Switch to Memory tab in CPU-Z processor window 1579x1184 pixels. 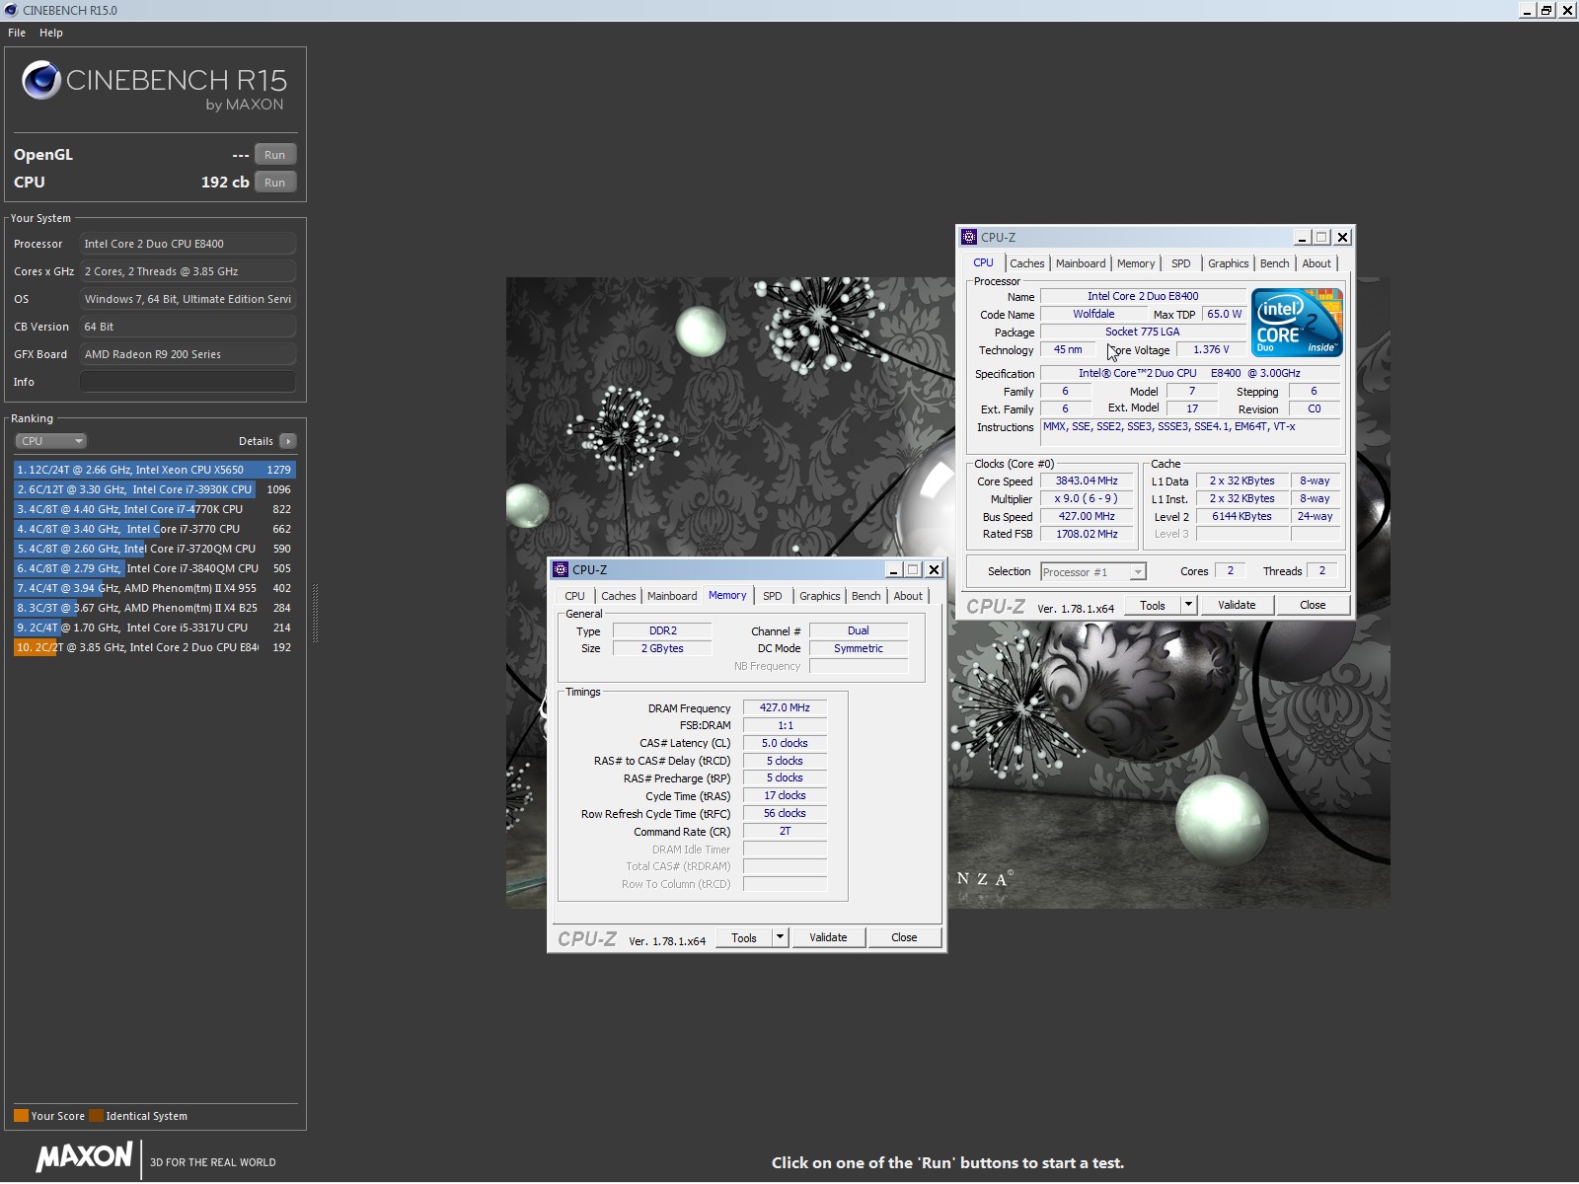click(x=1136, y=263)
